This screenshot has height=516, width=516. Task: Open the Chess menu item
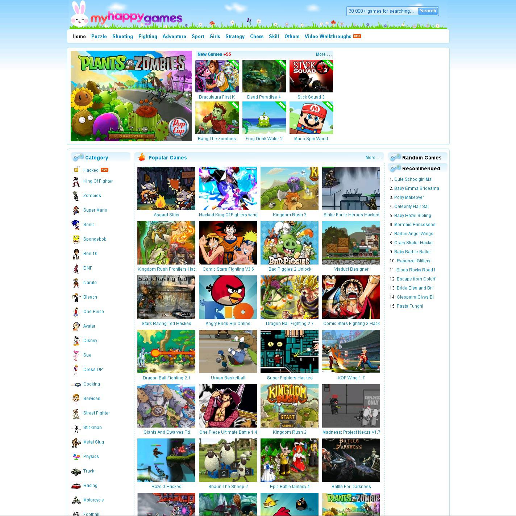click(x=257, y=36)
